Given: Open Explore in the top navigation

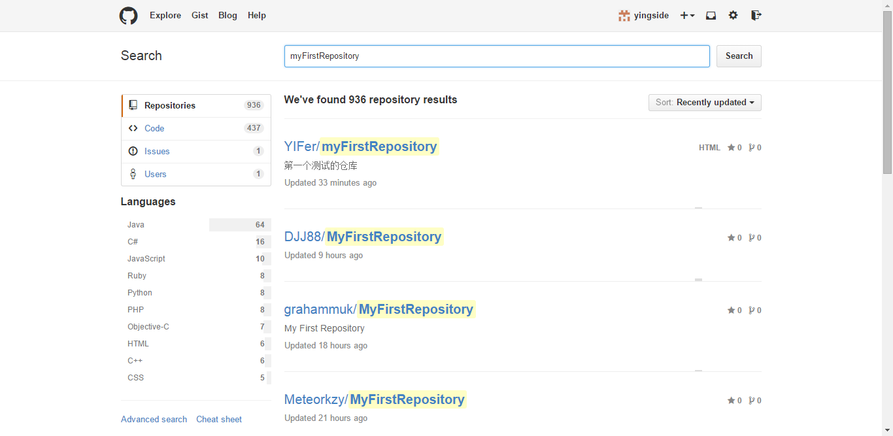Looking at the screenshot, I should 165,16.
